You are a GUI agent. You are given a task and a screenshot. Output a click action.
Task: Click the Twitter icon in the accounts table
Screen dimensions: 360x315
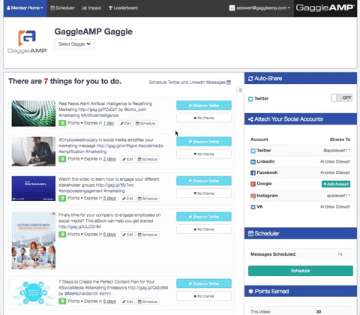point(253,151)
